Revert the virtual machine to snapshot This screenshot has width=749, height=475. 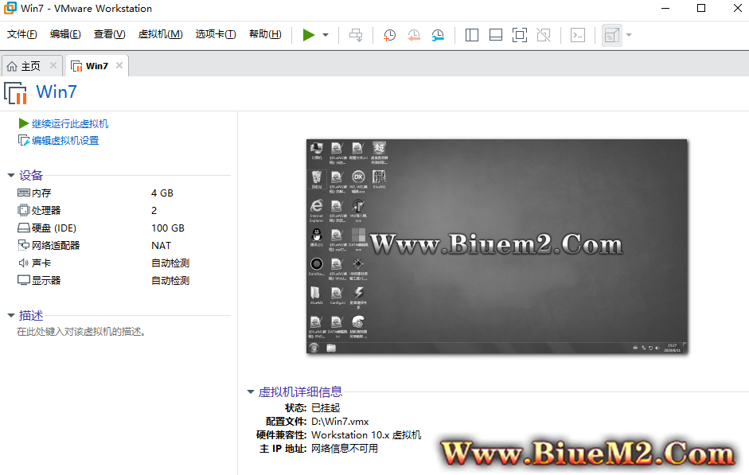[x=414, y=35]
